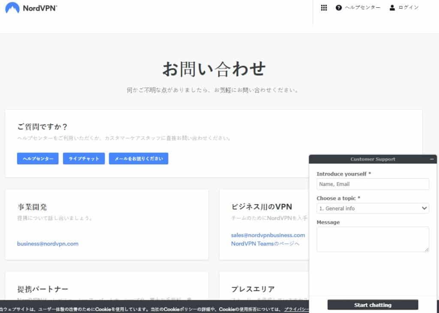Click the お問い合わせ page heading
This screenshot has height=313, width=439.
[214, 69]
